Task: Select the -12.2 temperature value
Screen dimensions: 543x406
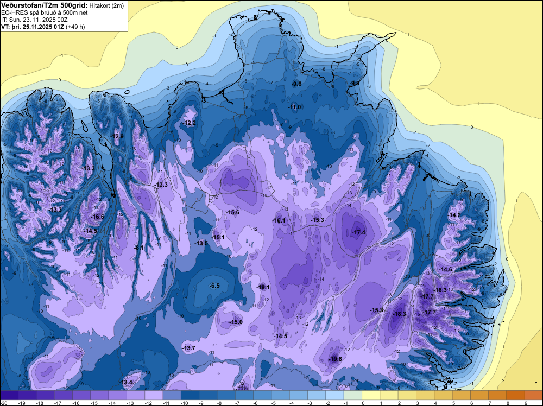Action: pyautogui.click(x=190, y=123)
